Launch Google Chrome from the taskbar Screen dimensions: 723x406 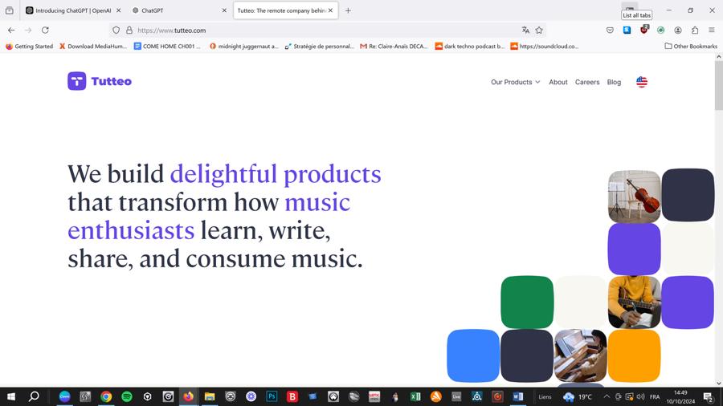(x=106, y=396)
